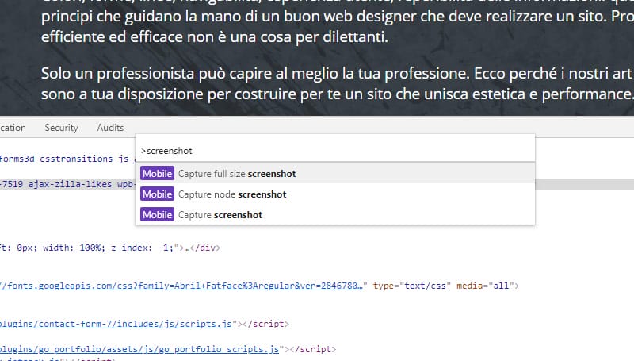The height and width of the screenshot is (361, 634).
Task: Run the plain 'Capture screenshot' command
Action: [x=220, y=214]
